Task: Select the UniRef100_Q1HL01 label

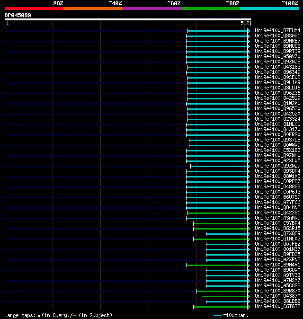Action: coord(277,124)
